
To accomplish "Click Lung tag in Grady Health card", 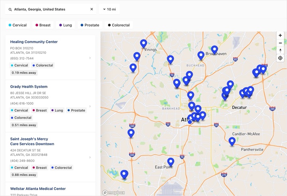I will click(x=57, y=110).
